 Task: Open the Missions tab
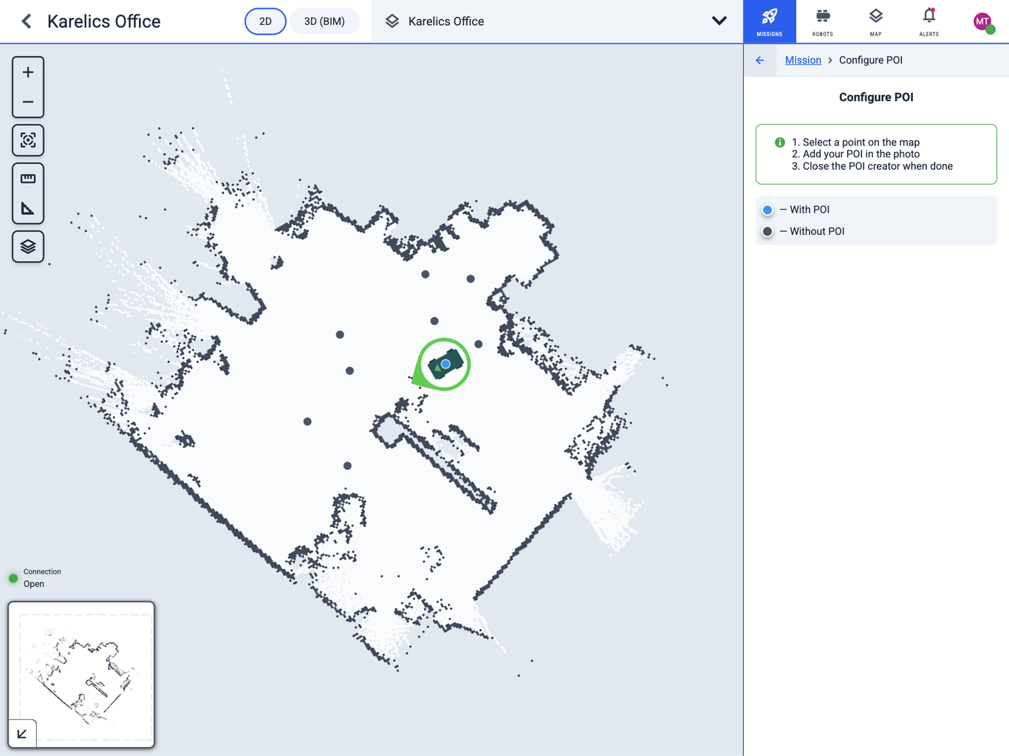click(769, 21)
